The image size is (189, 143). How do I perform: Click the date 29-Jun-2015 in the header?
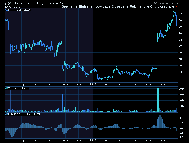pyautogui.click(x=12, y=7)
